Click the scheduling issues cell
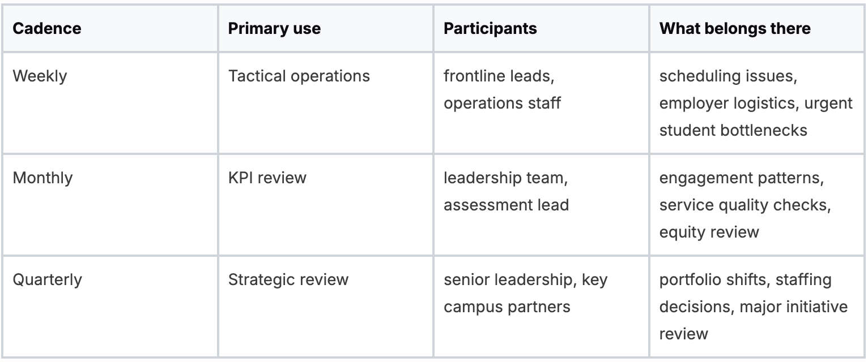Viewport: 868px width, 362px height. (728, 76)
